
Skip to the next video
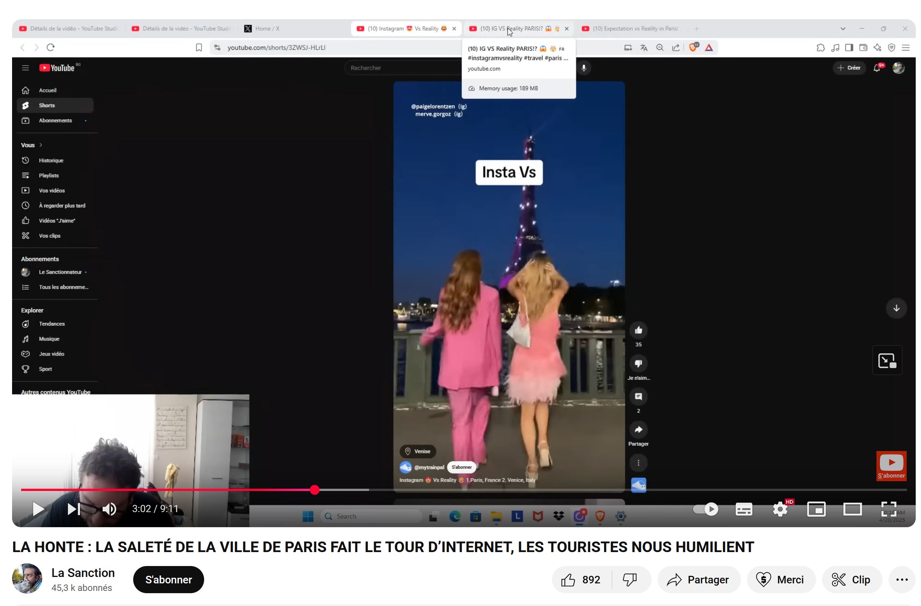point(74,509)
